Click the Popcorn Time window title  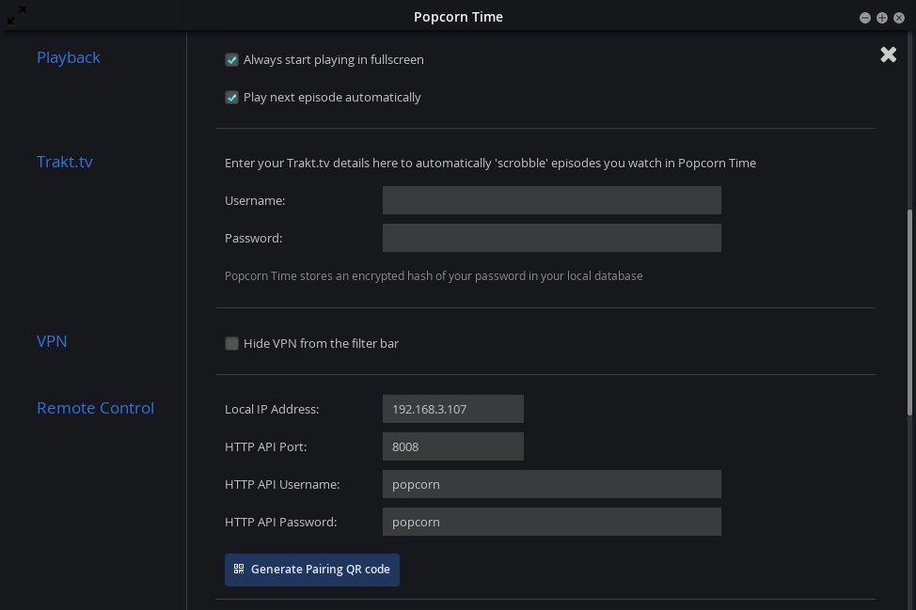tap(458, 17)
